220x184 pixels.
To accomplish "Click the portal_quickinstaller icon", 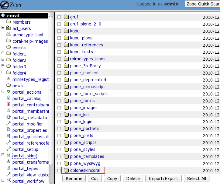I will click(9, 136).
